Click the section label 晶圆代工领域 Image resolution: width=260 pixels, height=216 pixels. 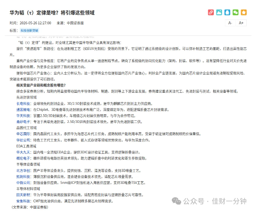click(x=26, y=128)
